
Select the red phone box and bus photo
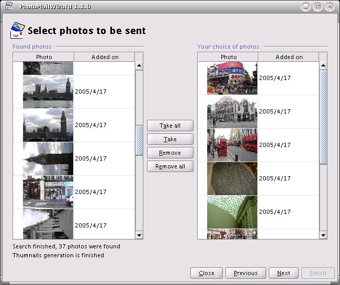232,145
